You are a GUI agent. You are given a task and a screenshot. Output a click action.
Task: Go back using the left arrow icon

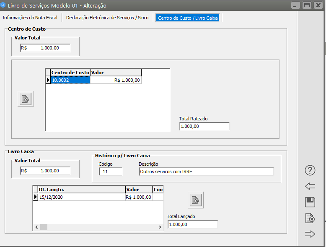coord(310,186)
